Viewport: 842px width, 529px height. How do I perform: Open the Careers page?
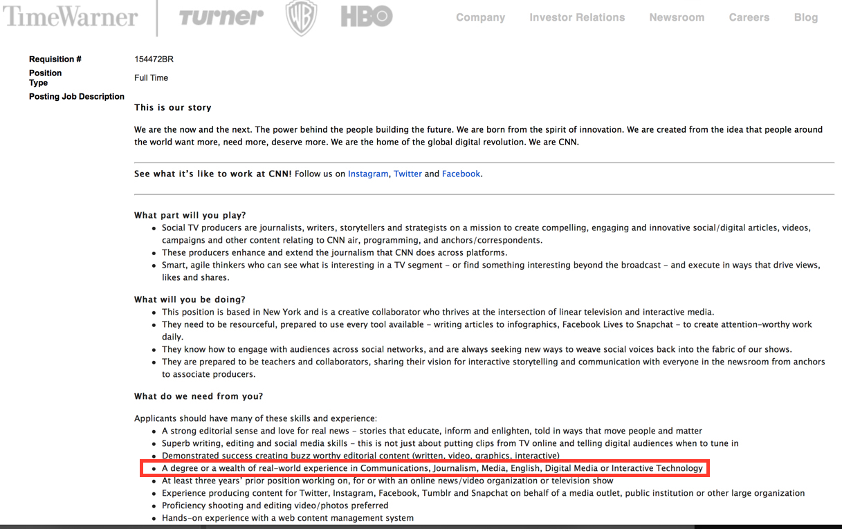[749, 17]
